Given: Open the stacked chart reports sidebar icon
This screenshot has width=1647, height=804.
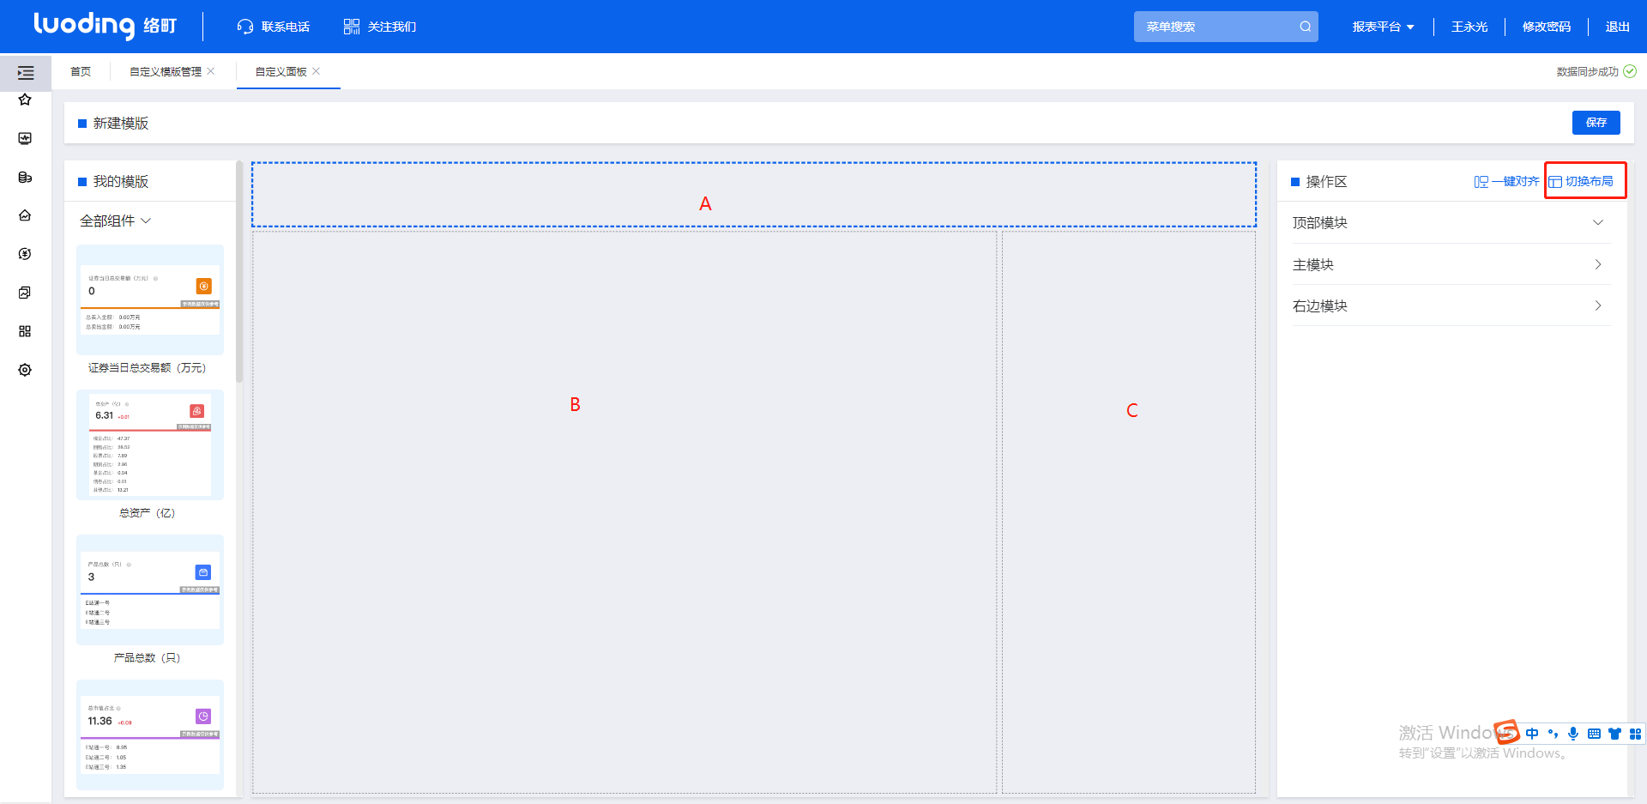Looking at the screenshot, I should tap(25, 293).
